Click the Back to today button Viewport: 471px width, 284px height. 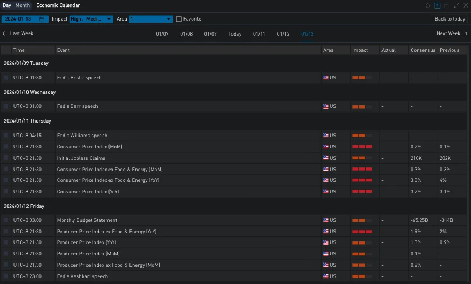click(449, 19)
